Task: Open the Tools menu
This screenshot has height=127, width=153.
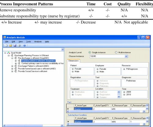Action: tap(28, 42)
